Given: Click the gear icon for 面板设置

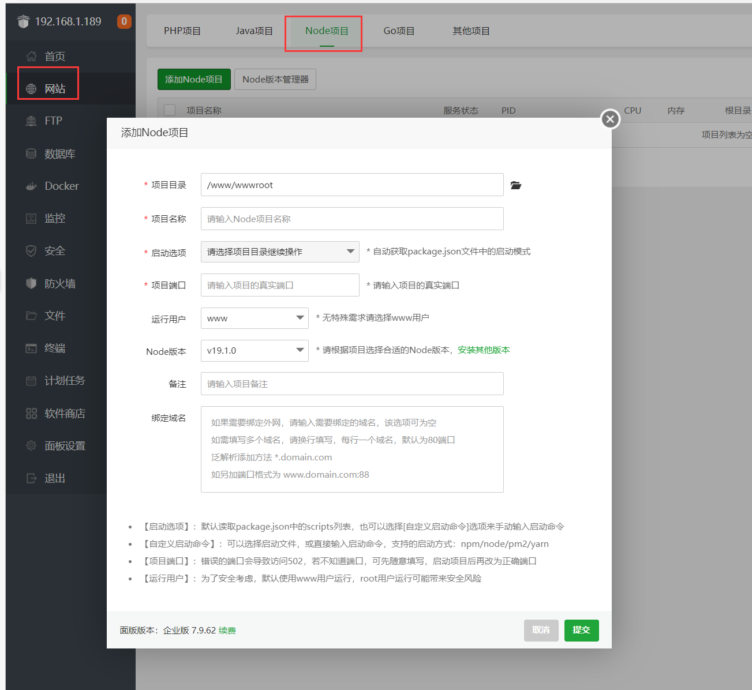Looking at the screenshot, I should coord(31,445).
